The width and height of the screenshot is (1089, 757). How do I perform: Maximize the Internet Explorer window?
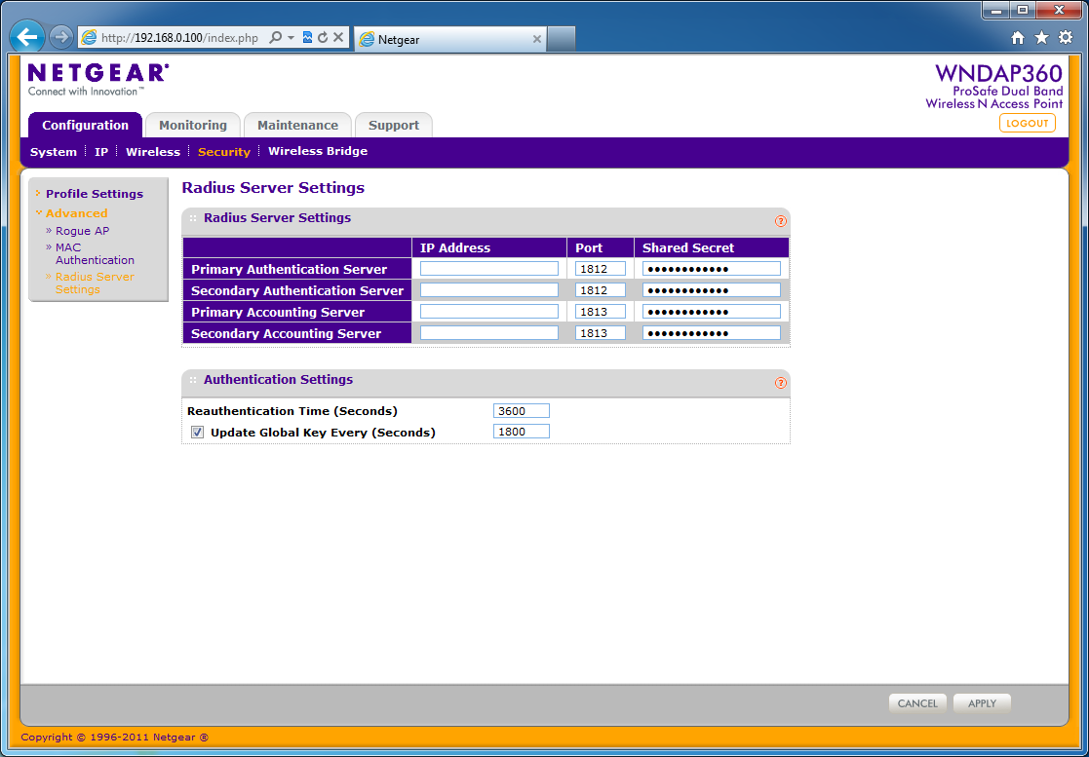pos(1023,11)
